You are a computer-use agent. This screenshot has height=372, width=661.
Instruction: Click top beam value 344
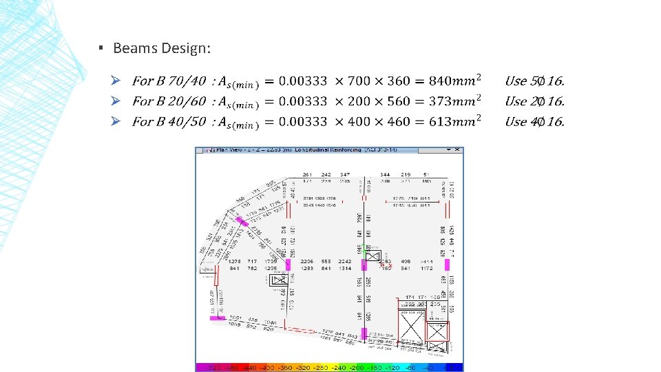[x=385, y=174]
